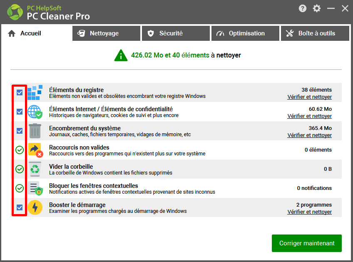Click the PC HelpSoft leaf logo
This screenshot has width=353, height=262.
(x=15, y=12)
